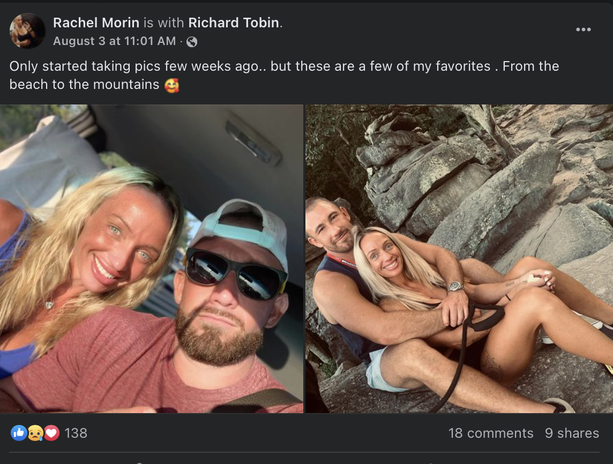Open the right mountain rocks photo
Screen dimensions: 613x464
point(459,259)
